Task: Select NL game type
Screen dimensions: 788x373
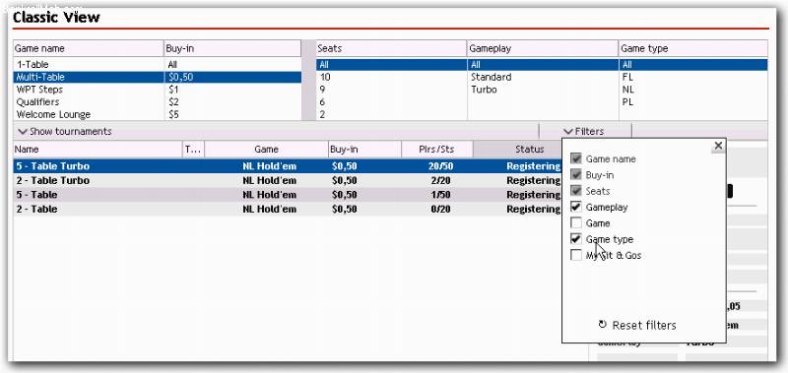Action: (x=693, y=90)
